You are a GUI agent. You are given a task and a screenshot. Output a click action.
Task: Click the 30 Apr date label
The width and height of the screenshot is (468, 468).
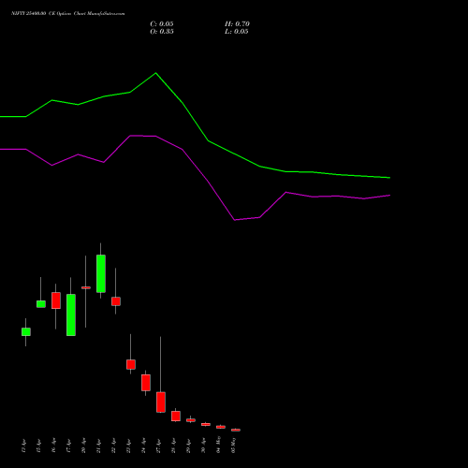tap(204, 446)
